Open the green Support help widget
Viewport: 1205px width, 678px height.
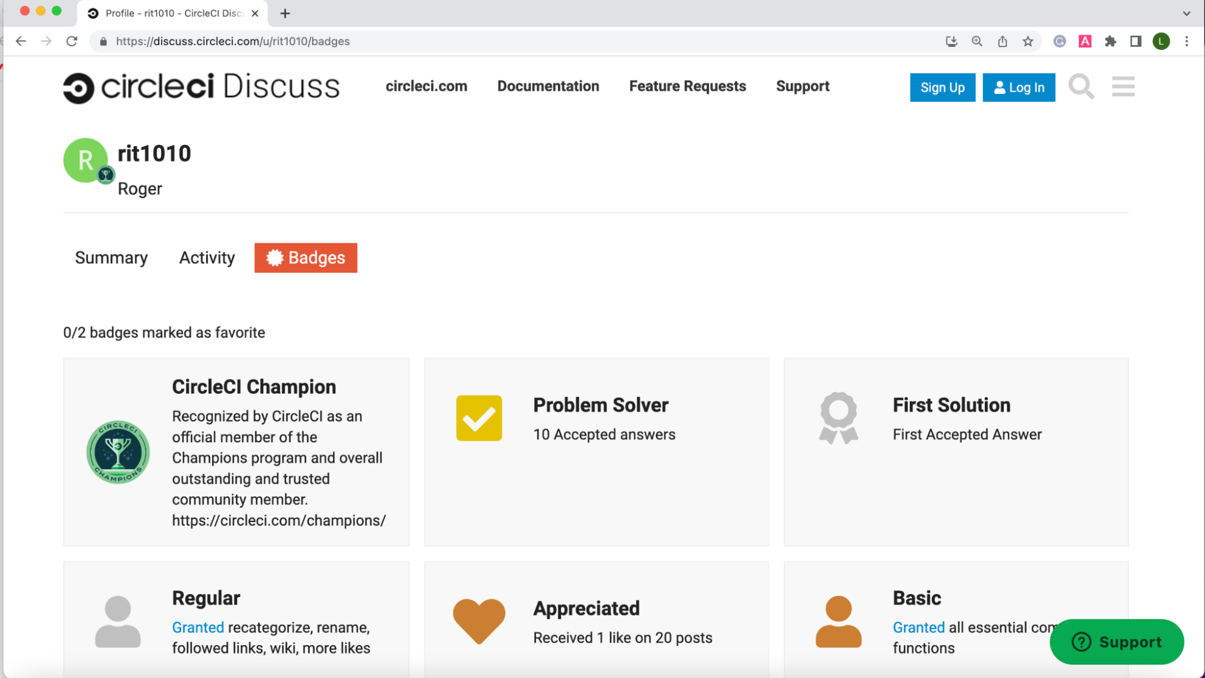(1116, 641)
